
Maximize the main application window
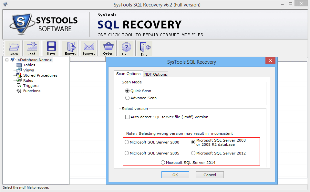click(x=290, y=3)
